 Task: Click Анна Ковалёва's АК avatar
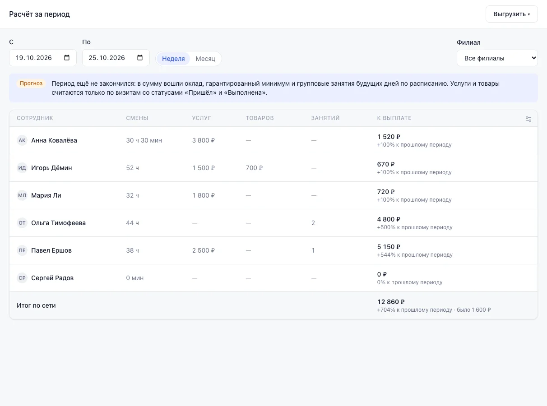click(x=22, y=140)
